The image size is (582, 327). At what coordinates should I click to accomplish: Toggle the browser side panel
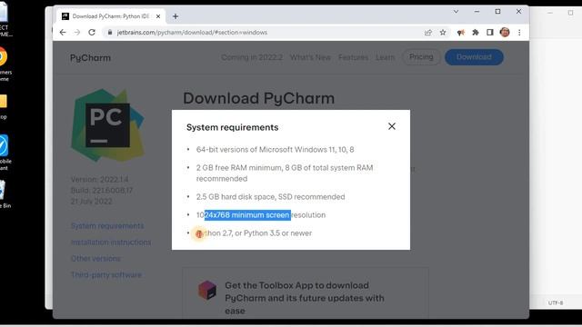tap(490, 33)
